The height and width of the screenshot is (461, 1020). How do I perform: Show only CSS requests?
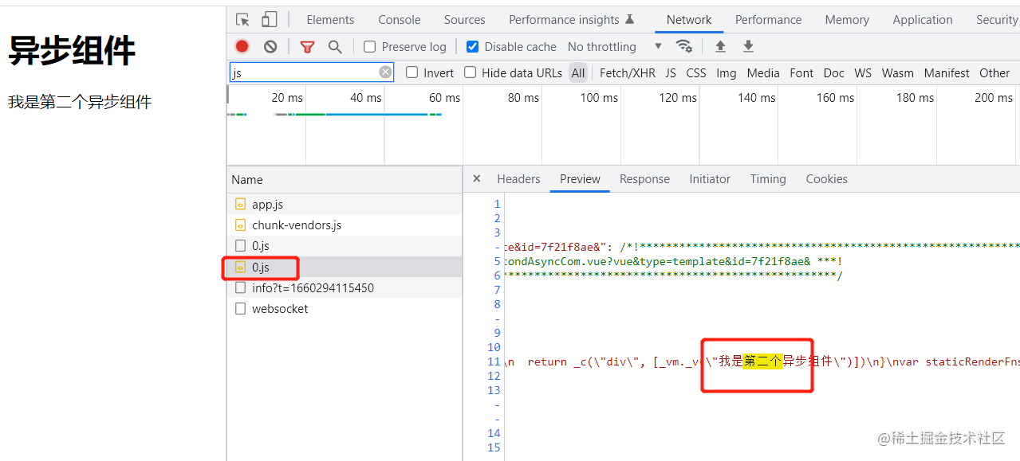tap(696, 72)
